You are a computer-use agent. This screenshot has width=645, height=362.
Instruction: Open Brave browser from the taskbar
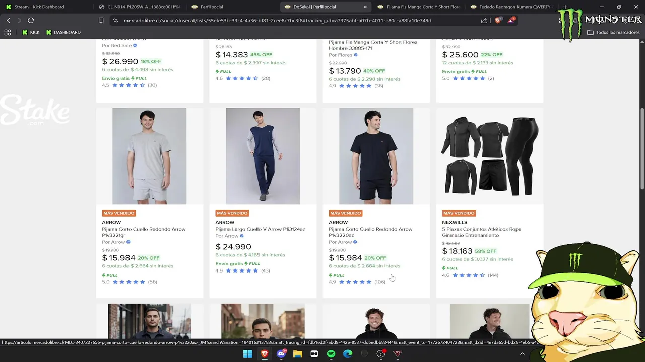click(x=265, y=354)
